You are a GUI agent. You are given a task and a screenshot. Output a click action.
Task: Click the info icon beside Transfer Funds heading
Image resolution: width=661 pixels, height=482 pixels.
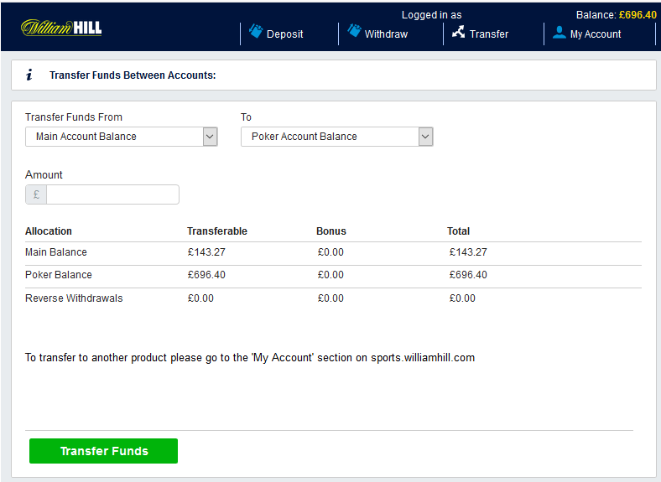pyautogui.click(x=29, y=75)
